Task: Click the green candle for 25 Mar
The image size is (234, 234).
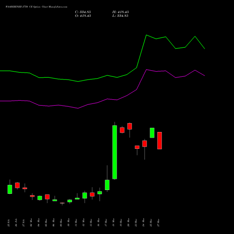Action: click(152, 133)
